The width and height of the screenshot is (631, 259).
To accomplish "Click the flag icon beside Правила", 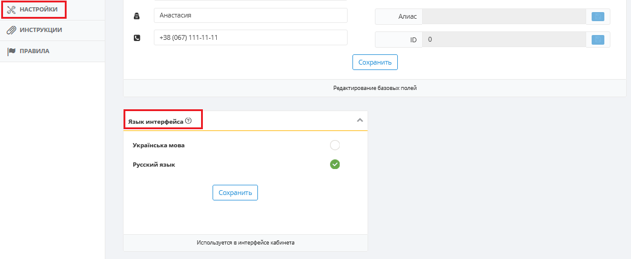I will 12,51.
